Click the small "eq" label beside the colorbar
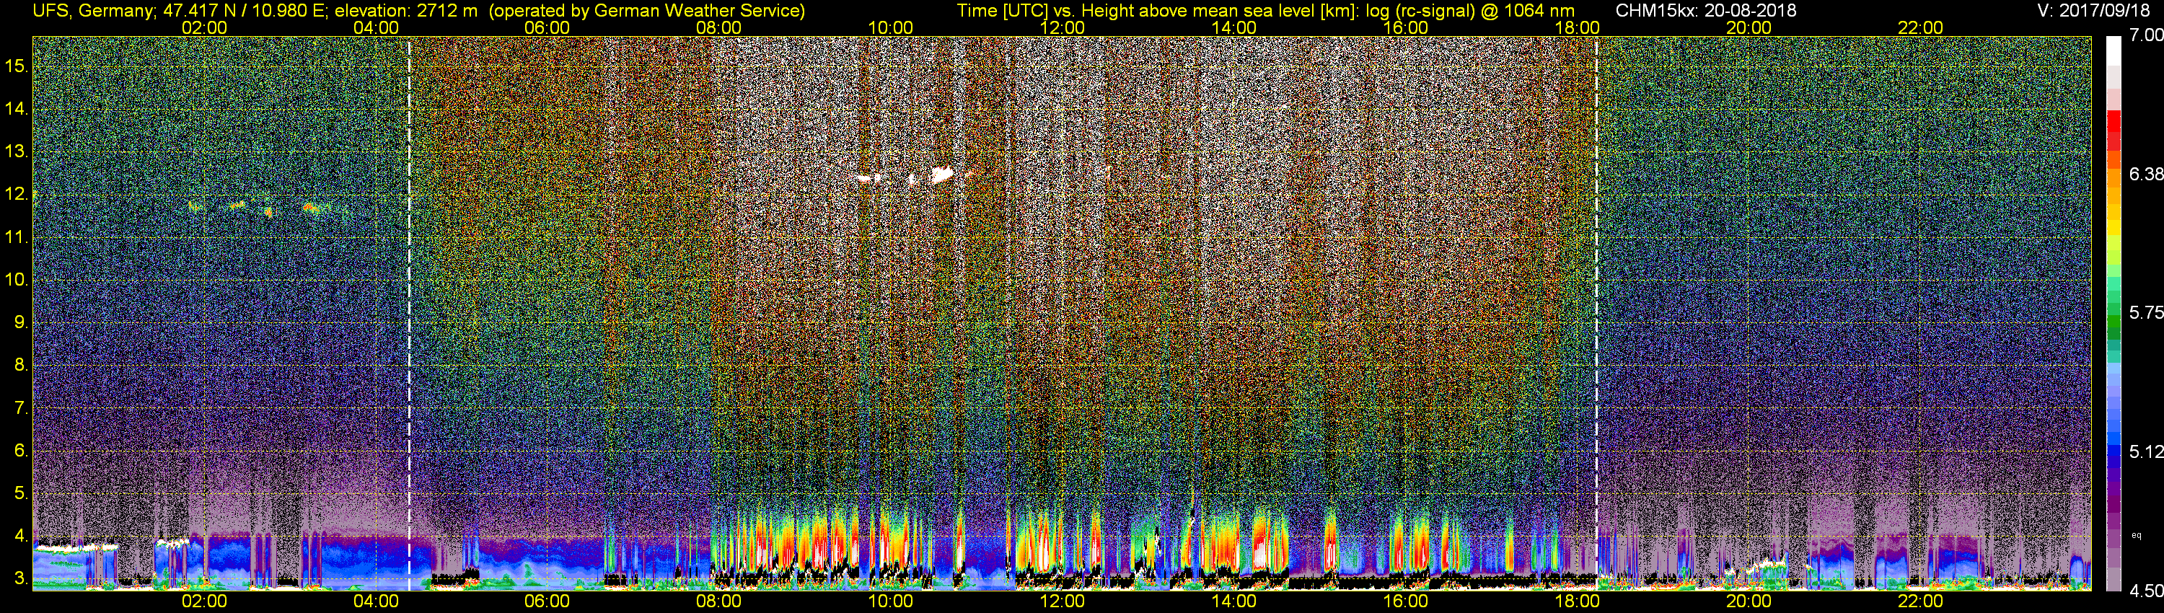This screenshot has height=613, width=2164. 2137,535
